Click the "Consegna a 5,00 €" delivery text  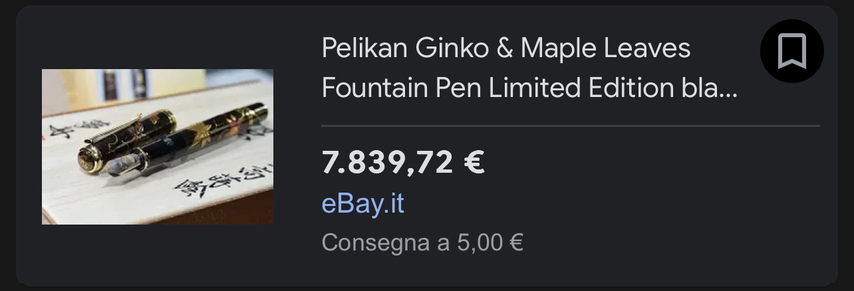(x=422, y=242)
